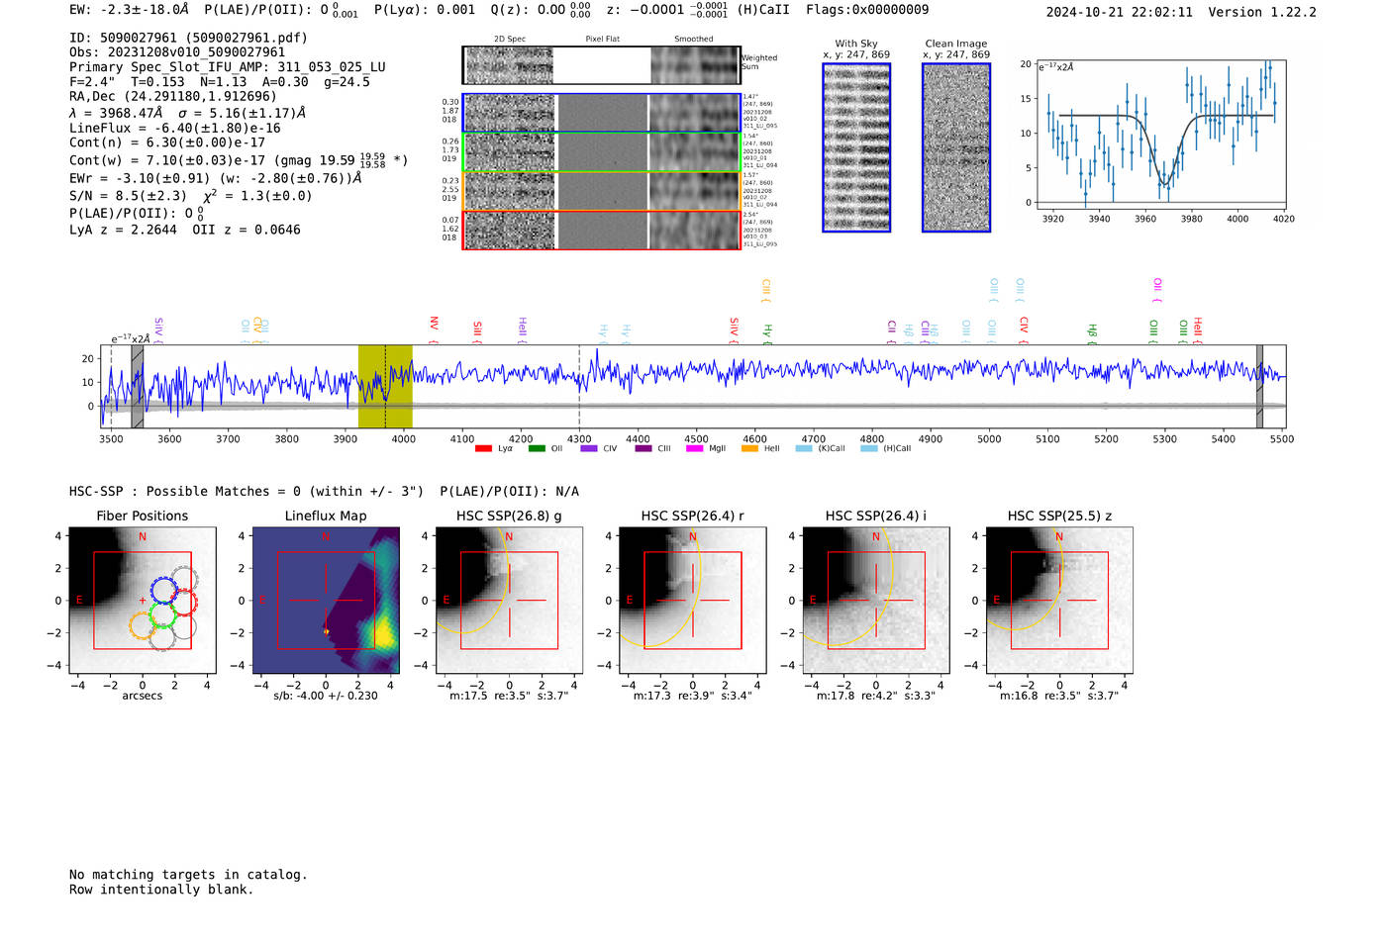Open the HSC SSP(25.5) z image
The width and height of the screenshot is (1386, 943).
pos(1059,601)
